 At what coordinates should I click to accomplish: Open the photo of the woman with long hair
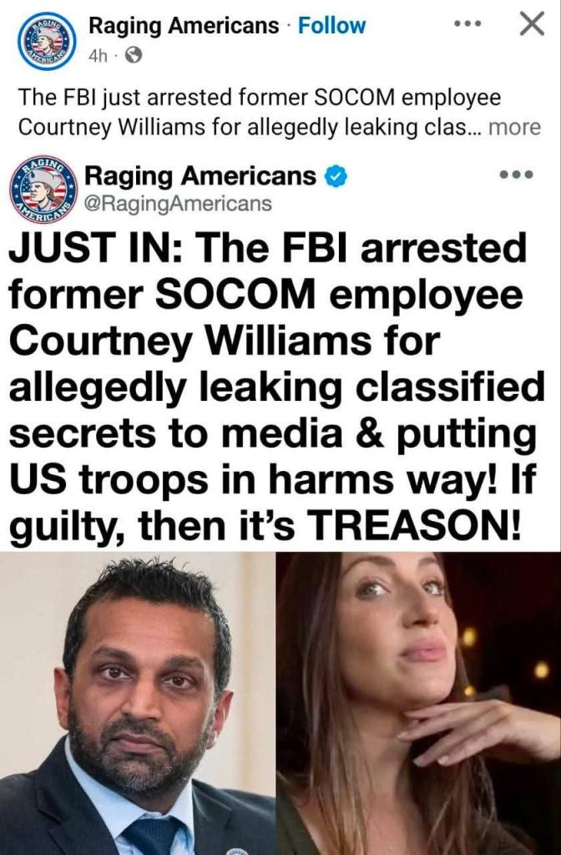coord(419,703)
